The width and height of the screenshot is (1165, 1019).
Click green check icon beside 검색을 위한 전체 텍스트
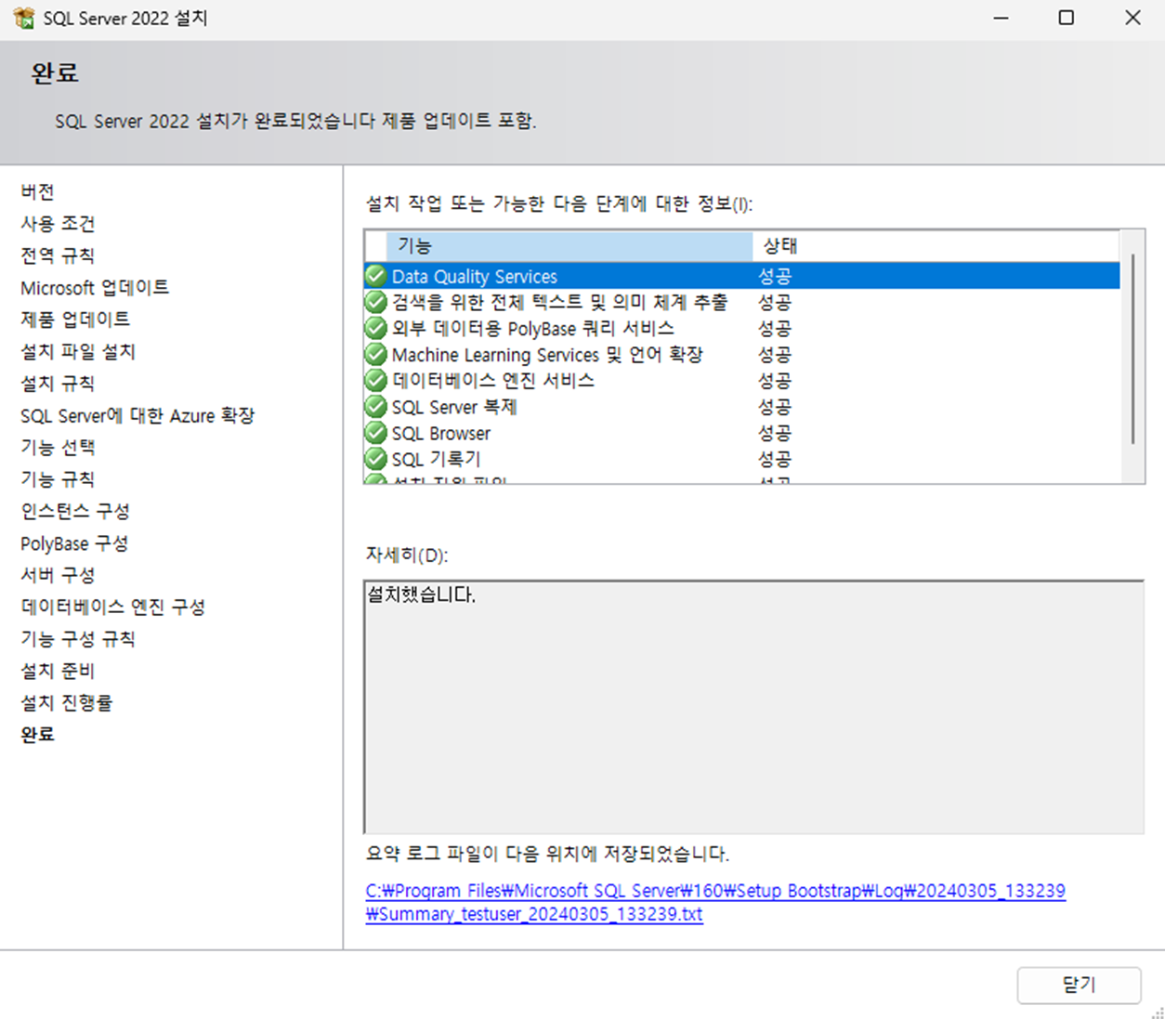tap(376, 302)
